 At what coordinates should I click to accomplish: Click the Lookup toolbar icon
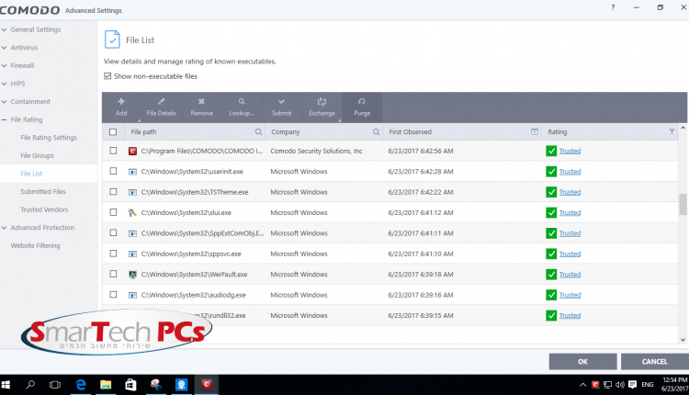point(242,101)
